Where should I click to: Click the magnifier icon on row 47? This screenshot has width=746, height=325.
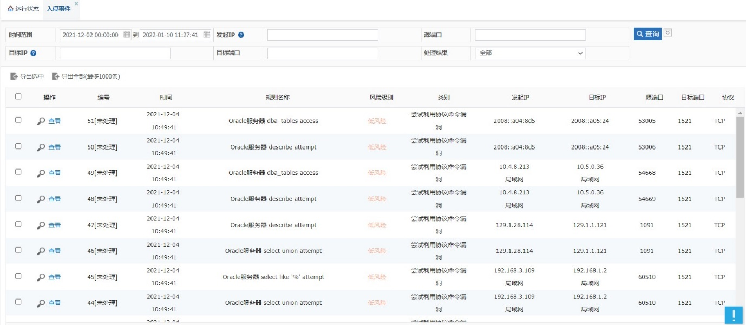(41, 225)
